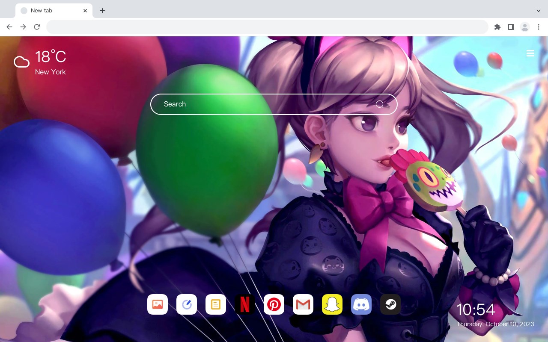Expand the tab search chevron
The width and height of the screenshot is (548, 342).
pos(538,11)
